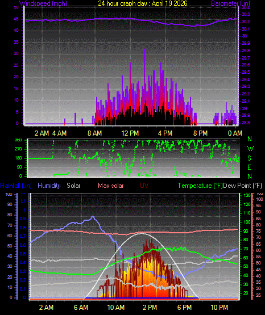Screen dimensions: 265x315
Task: Click the "29.1" barometer axis value
Action: pos(246,101)
